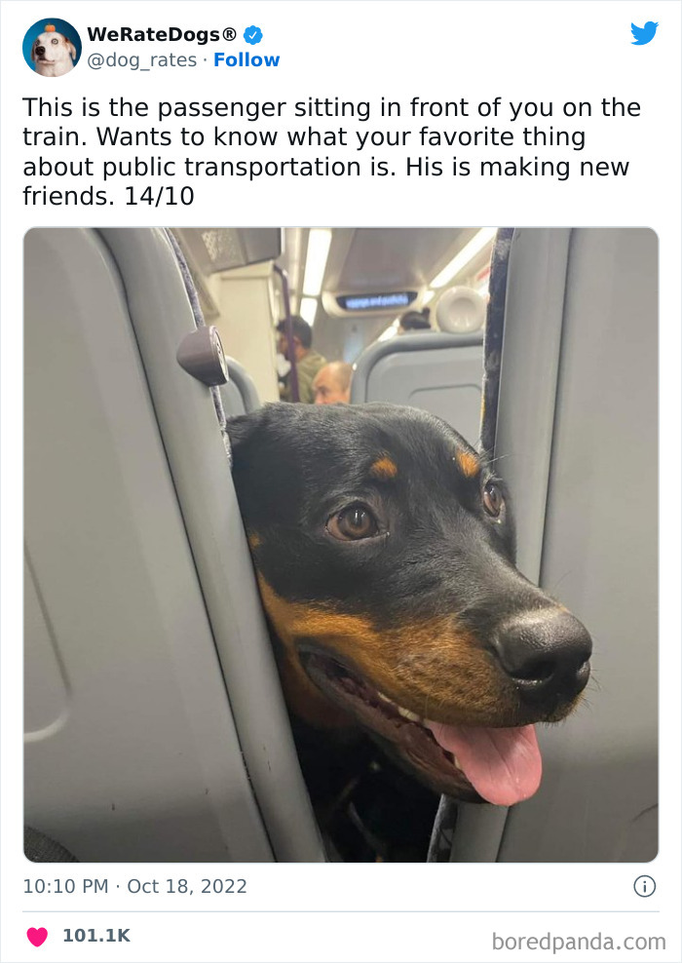Click the 14/10 rating text
The width and height of the screenshot is (682, 963).
[x=159, y=197]
